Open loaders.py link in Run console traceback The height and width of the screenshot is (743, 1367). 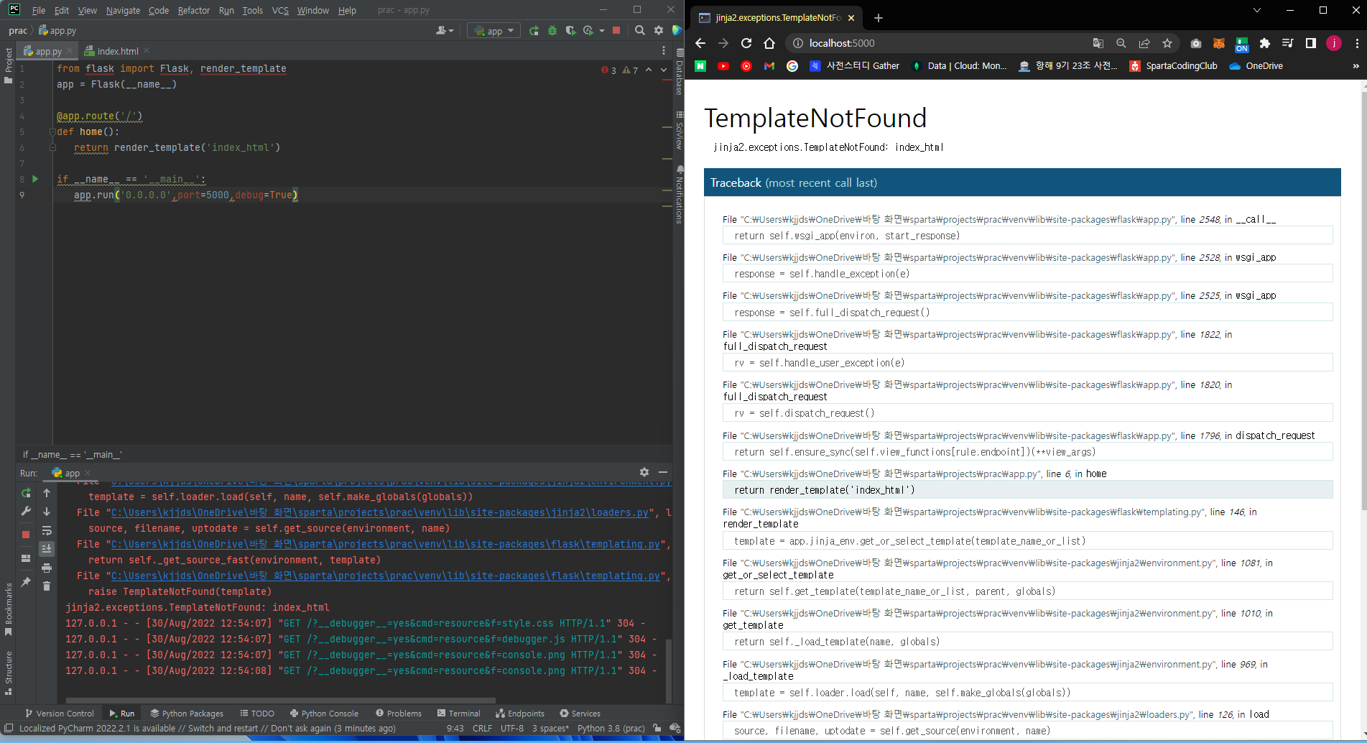pyautogui.click(x=380, y=512)
